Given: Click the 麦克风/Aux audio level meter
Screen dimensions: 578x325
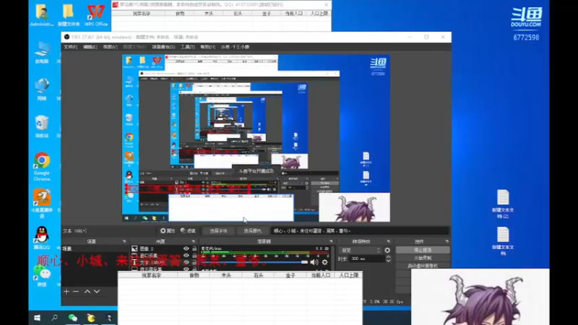Looking at the screenshot, I should (x=264, y=253).
